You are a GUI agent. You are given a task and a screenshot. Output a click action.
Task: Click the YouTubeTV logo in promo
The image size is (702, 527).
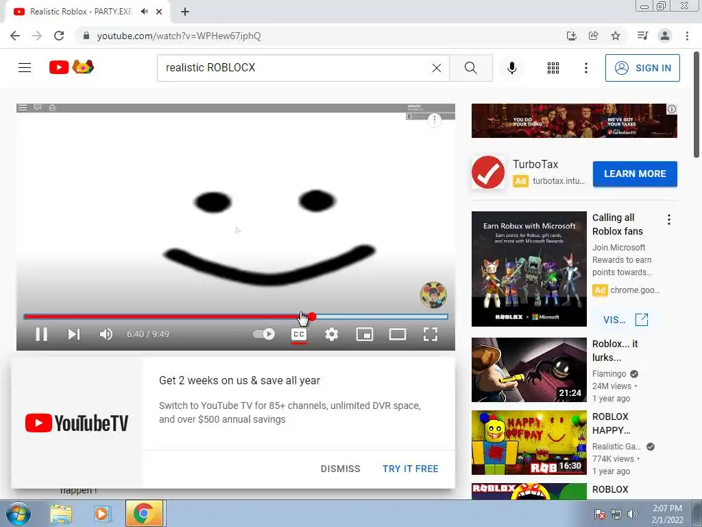[x=77, y=423]
